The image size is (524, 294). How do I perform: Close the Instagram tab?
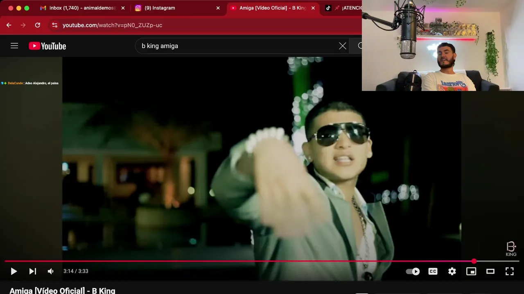coord(218,8)
